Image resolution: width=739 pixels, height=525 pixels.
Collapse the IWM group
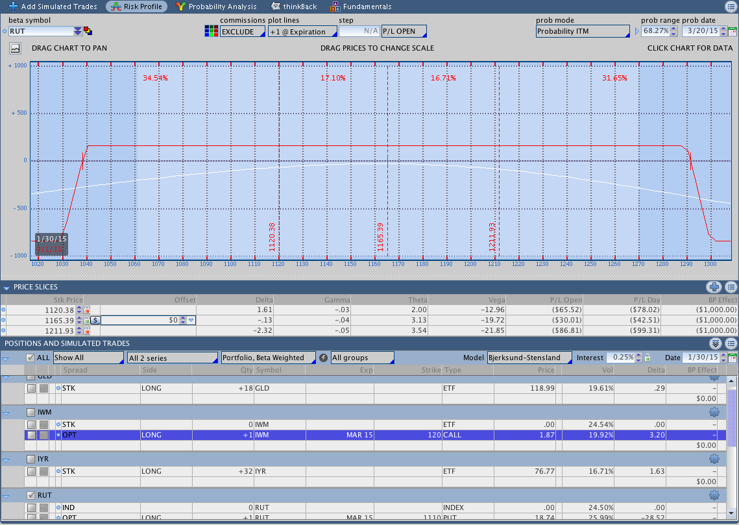[x=6, y=413]
